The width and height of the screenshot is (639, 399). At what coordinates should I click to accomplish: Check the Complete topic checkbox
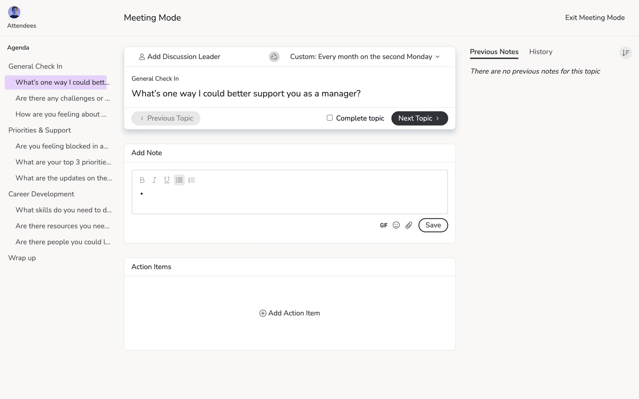point(329,118)
